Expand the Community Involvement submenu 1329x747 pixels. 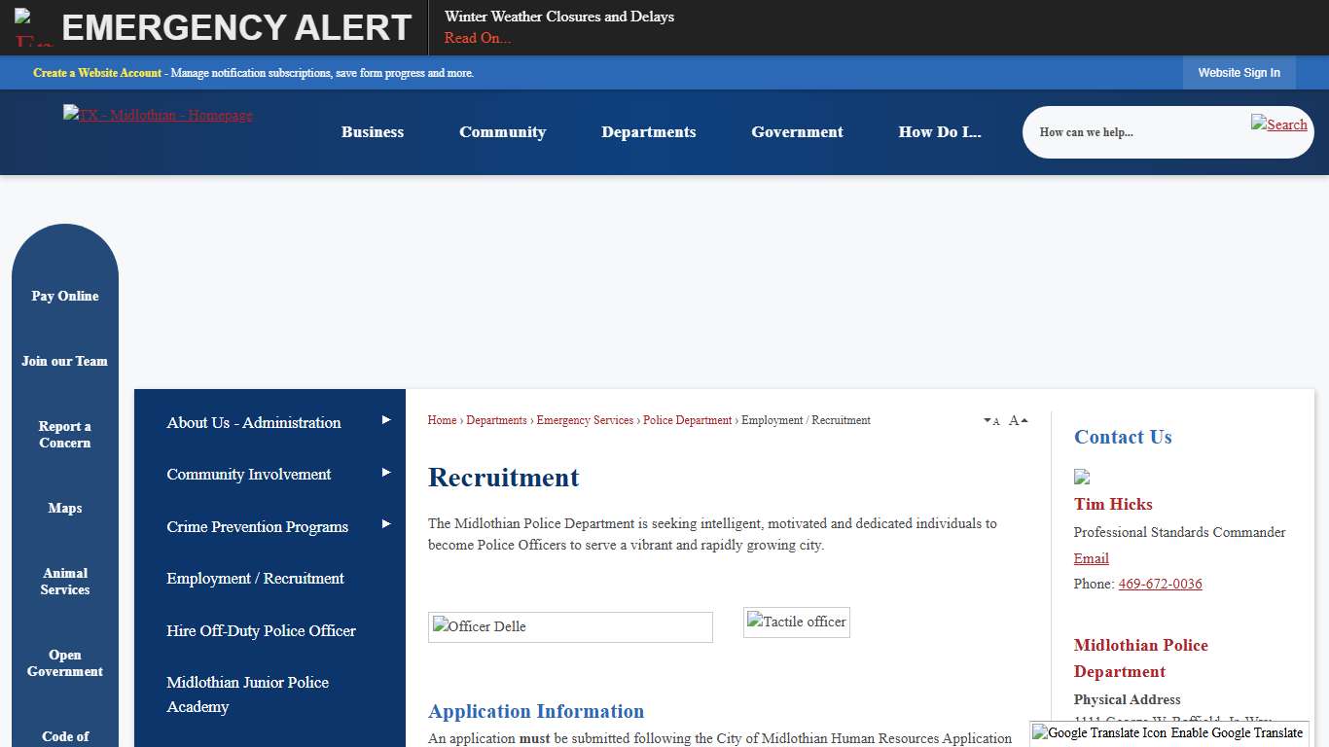[385, 471]
